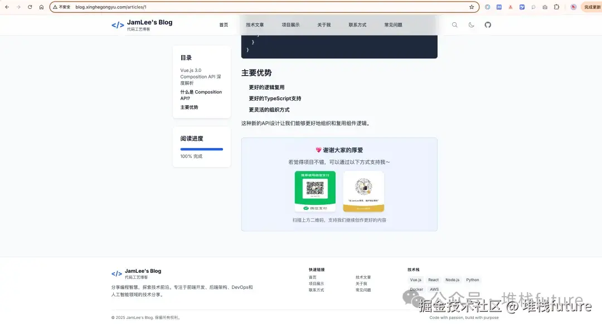602x324 pixels.
Task: Go back using the browser back arrow
Action: tap(7, 7)
